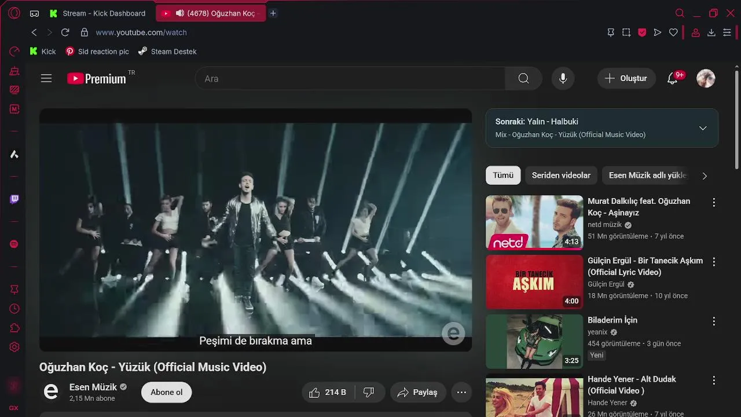Click the address bar URL

141,32
